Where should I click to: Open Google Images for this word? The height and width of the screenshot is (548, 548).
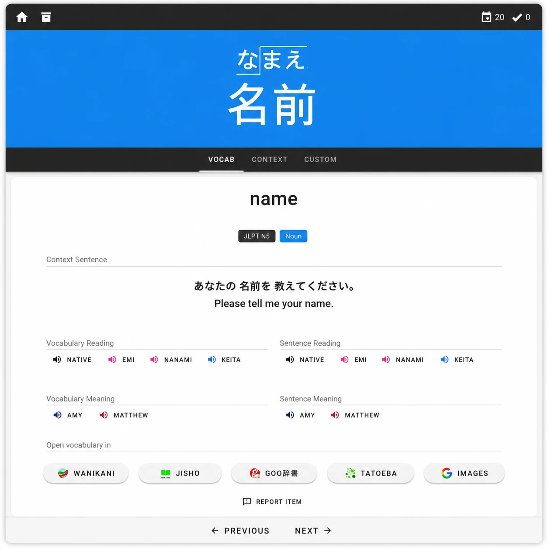[x=465, y=473]
